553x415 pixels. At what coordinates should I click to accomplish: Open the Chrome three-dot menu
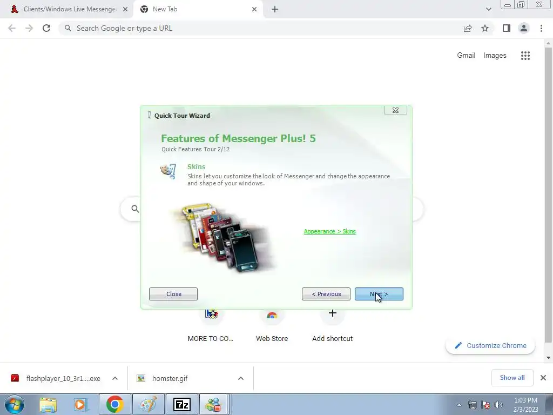(541, 28)
